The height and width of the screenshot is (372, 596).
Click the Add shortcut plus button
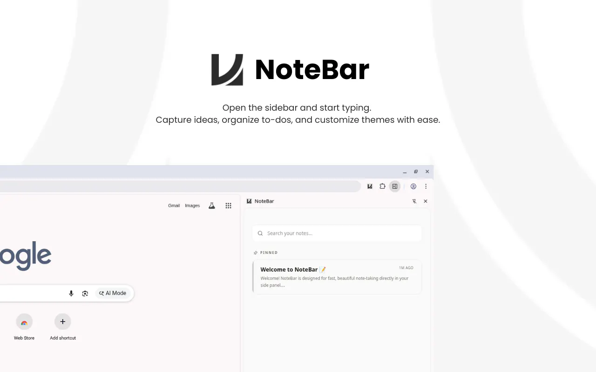click(x=63, y=322)
